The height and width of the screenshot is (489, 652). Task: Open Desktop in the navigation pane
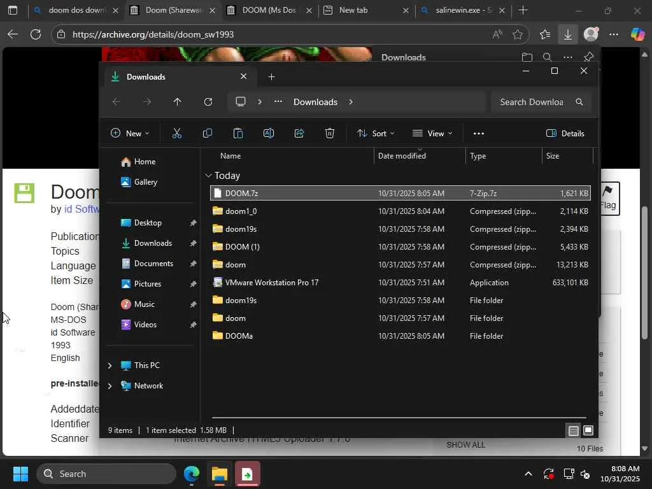pos(148,223)
